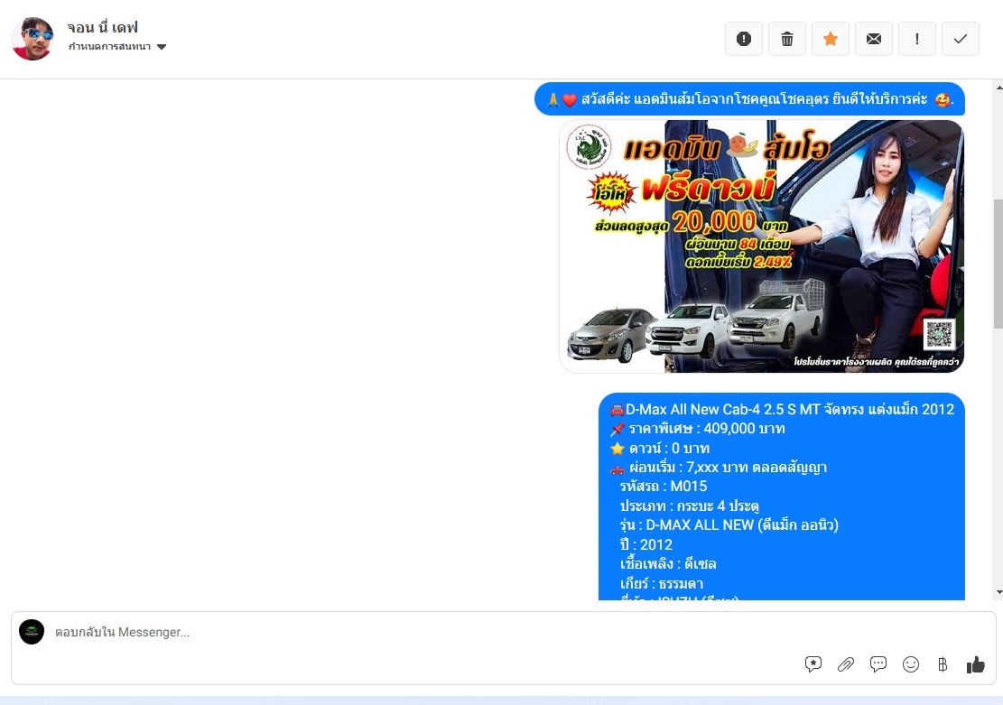Viewport: 1003px width, 705px height.
Task: Open จอน นี่ เดฟ profile picture
Action: coord(32,39)
